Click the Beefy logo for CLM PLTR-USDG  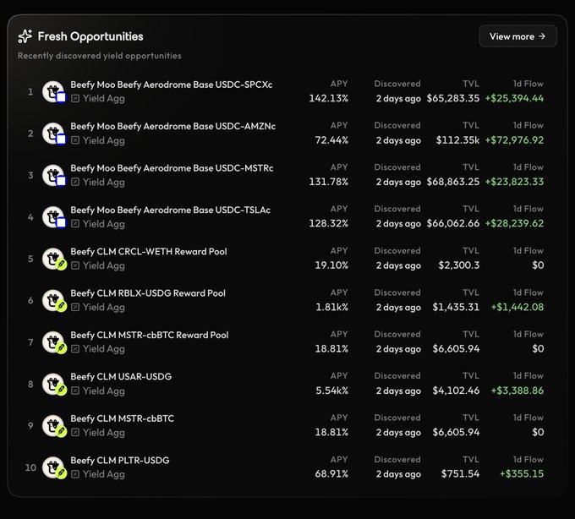pos(53,467)
